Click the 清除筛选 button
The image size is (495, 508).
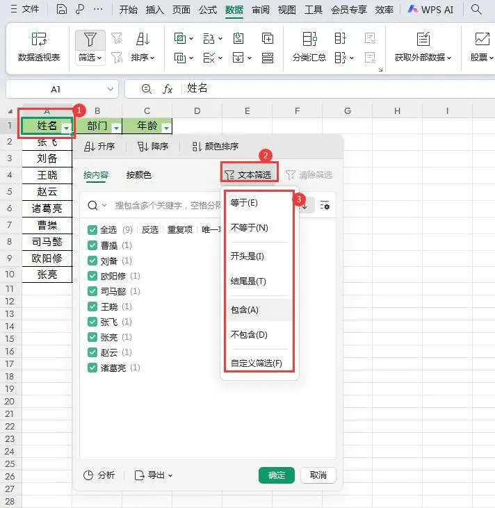(x=309, y=175)
